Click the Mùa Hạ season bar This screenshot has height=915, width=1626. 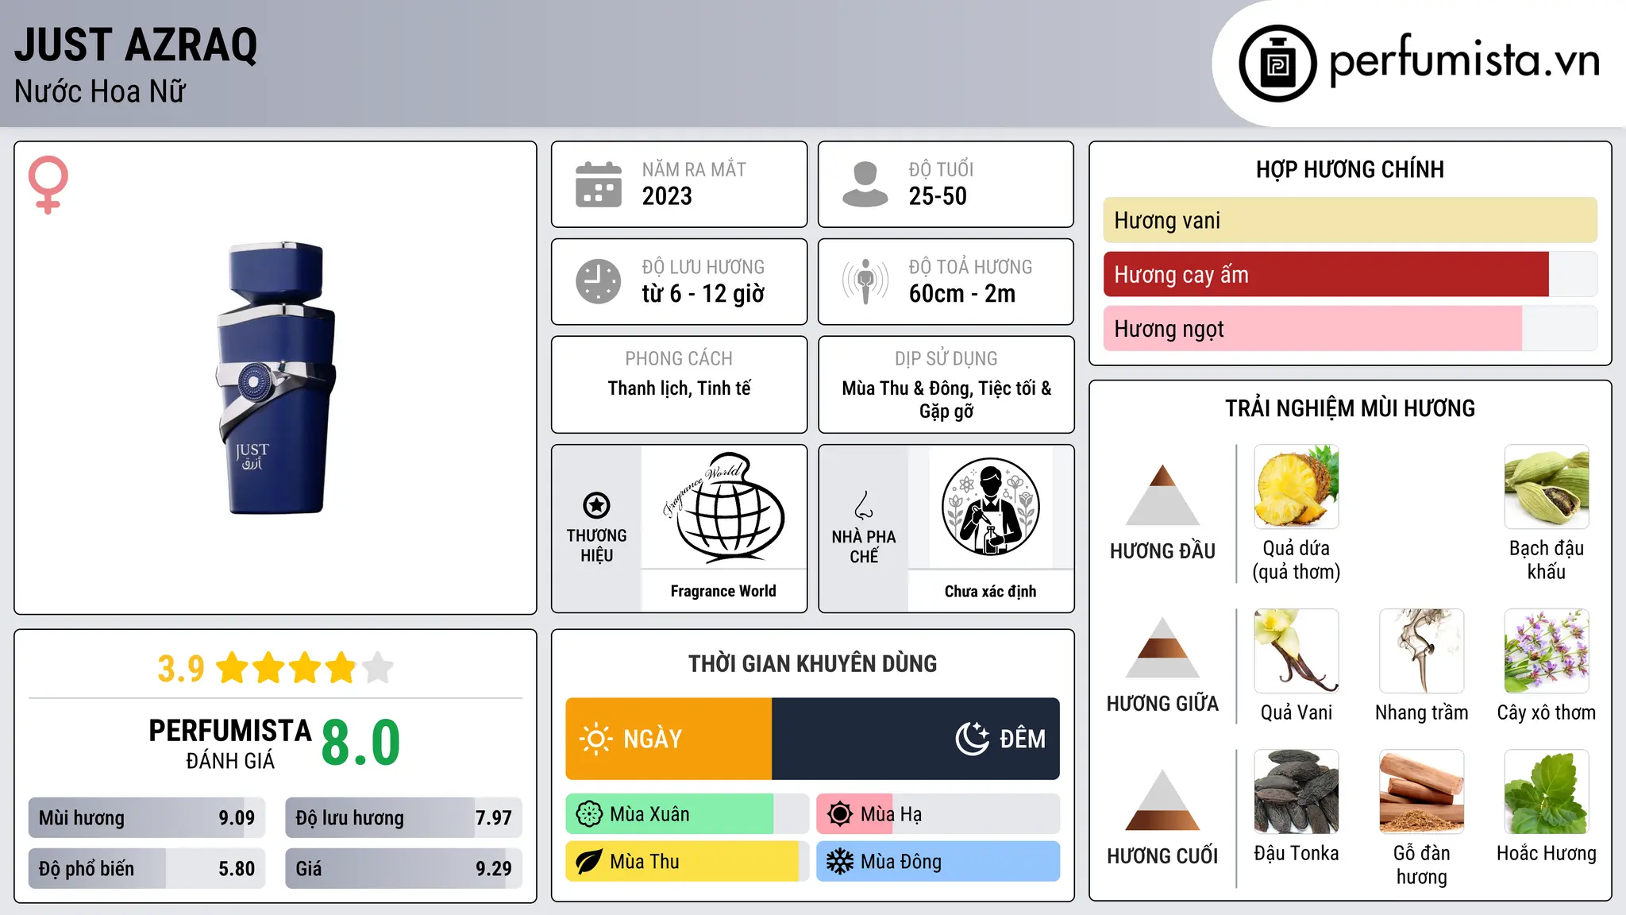[x=938, y=814]
